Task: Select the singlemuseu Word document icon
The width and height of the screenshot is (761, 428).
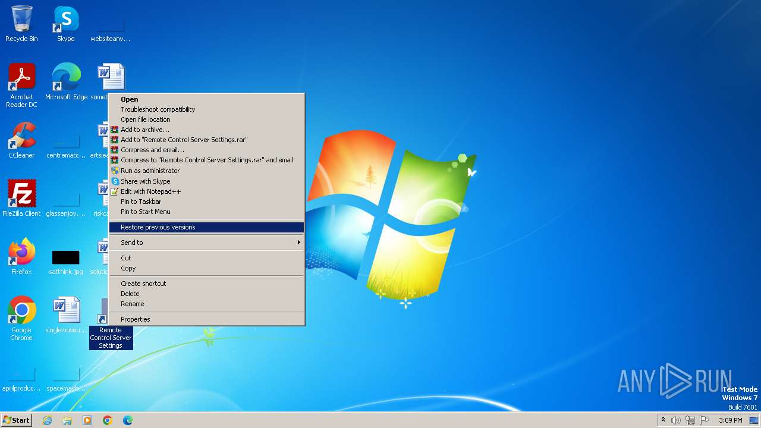Action: (66, 316)
